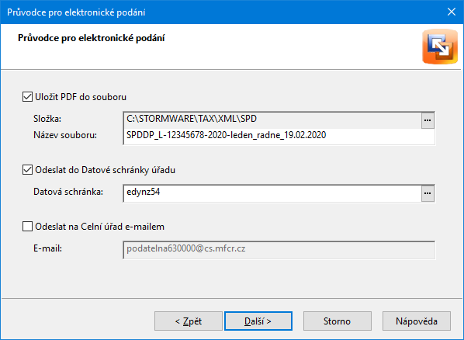Click the Datová schránka: label

[68, 192]
